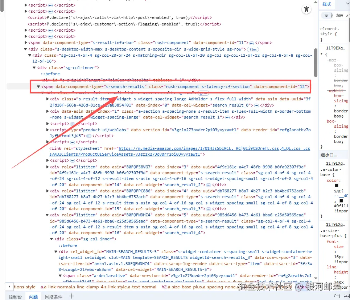Select the a.a-link-normal breadcrumb item
Image resolution: width=350 pixels, height=300 pixels.
[98, 287]
